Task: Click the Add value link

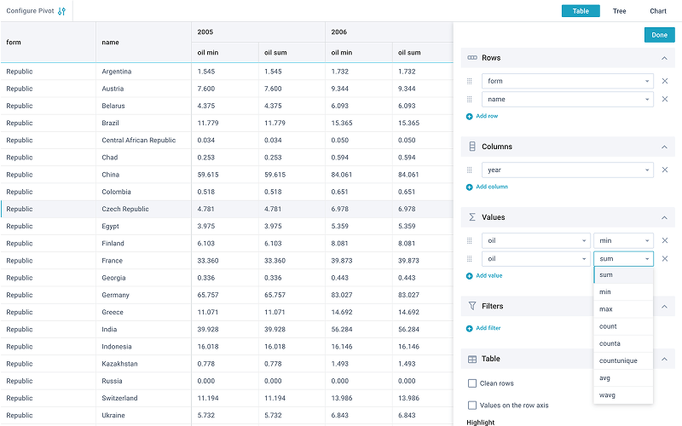Action: (488, 275)
